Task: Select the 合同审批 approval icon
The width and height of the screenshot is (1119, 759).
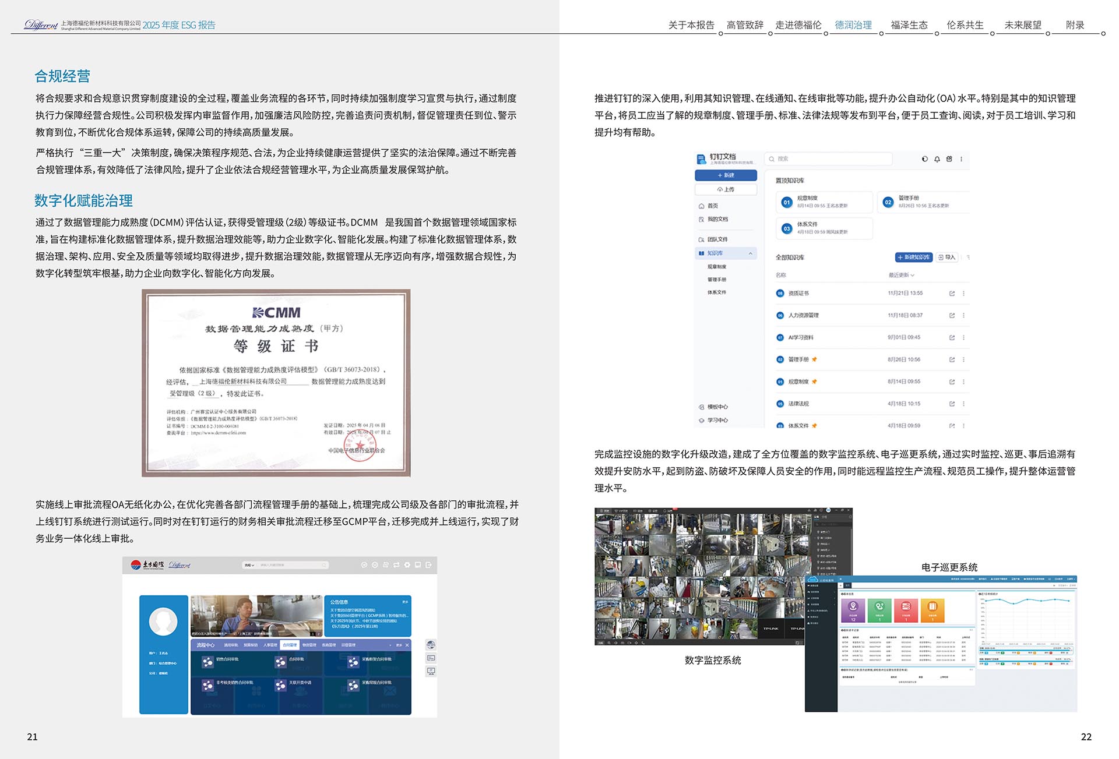Action: pos(280,662)
